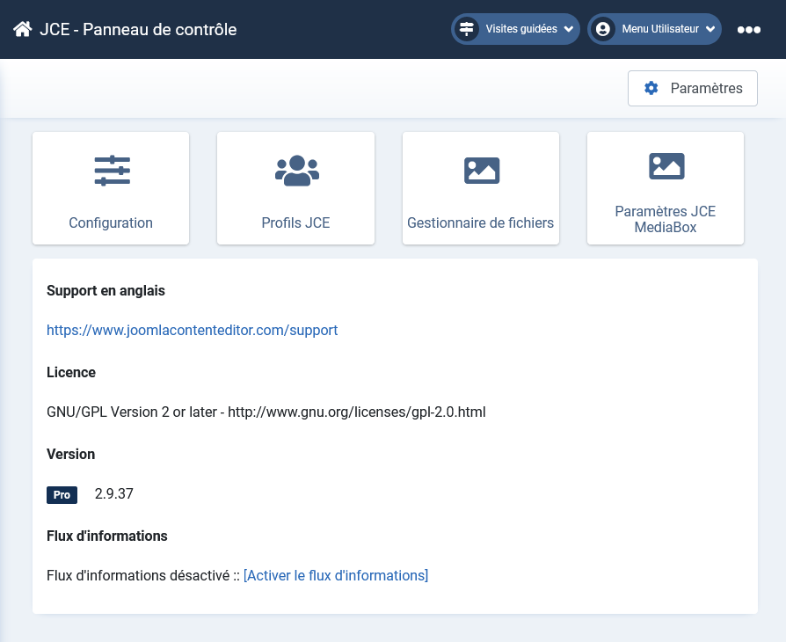Open the Visites guidées dropdown
Screen dimensions: 786x642
click(x=515, y=29)
